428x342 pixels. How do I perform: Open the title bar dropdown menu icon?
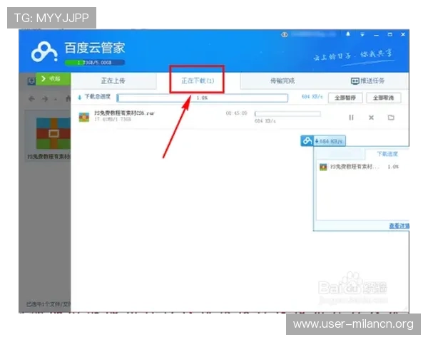pos(362,35)
